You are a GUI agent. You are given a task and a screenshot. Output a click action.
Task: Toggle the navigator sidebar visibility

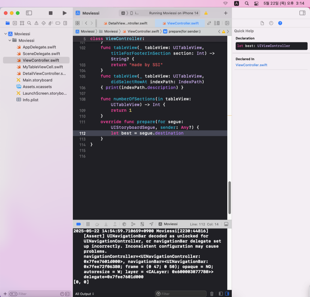[29, 13]
